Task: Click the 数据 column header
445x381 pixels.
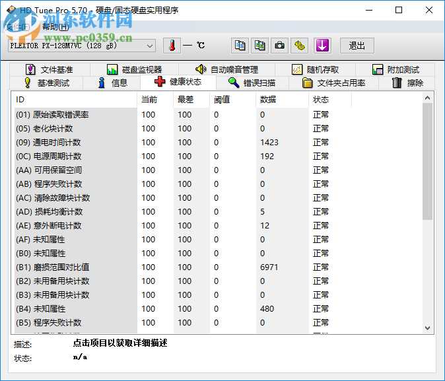Action: coord(268,100)
